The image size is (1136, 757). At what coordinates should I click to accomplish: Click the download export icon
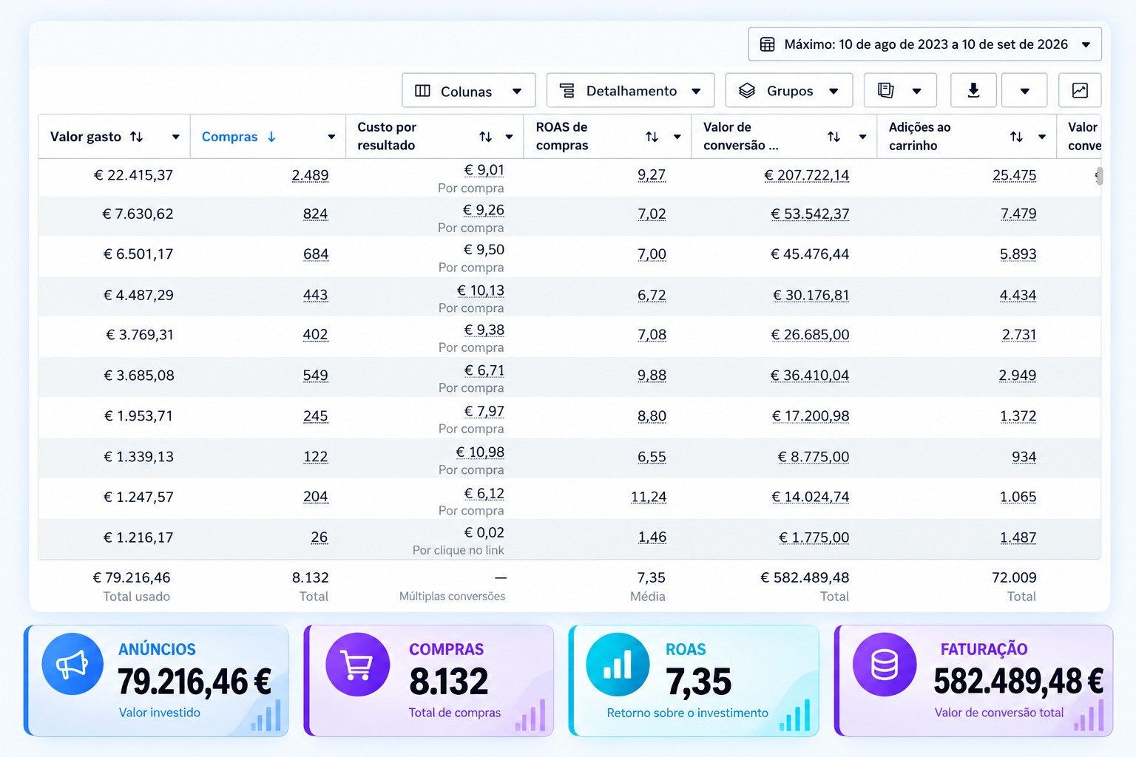973,90
